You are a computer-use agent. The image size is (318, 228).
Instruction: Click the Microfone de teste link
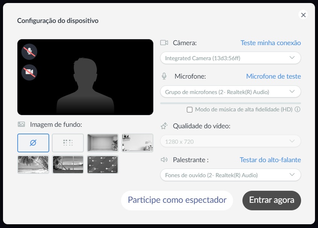pyautogui.click(x=273, y=76)
